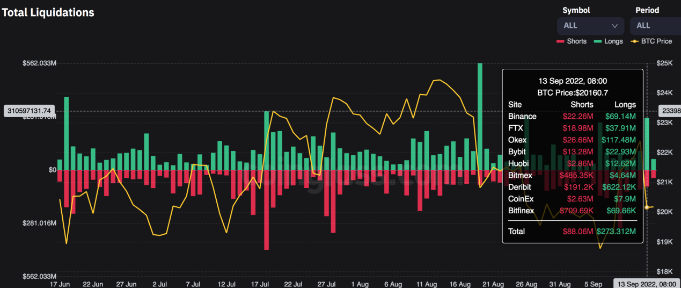Click the $69.14M Binance longs value
The height and width of the screenshot is (288, 681).
(x=620, y=116)
